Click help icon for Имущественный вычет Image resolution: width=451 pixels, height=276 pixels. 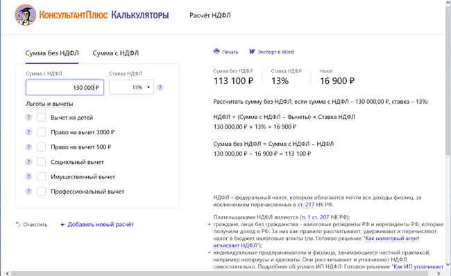click(28, 176)
